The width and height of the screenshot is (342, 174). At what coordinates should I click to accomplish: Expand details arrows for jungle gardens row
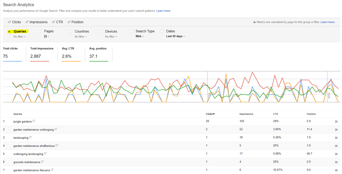coord(336,122)
